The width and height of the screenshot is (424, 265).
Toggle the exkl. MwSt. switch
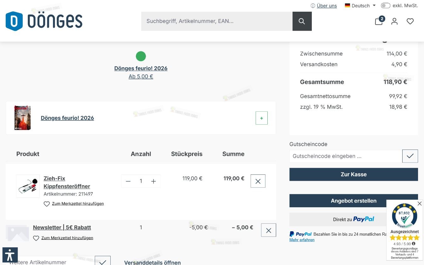[x=386, y=6]
